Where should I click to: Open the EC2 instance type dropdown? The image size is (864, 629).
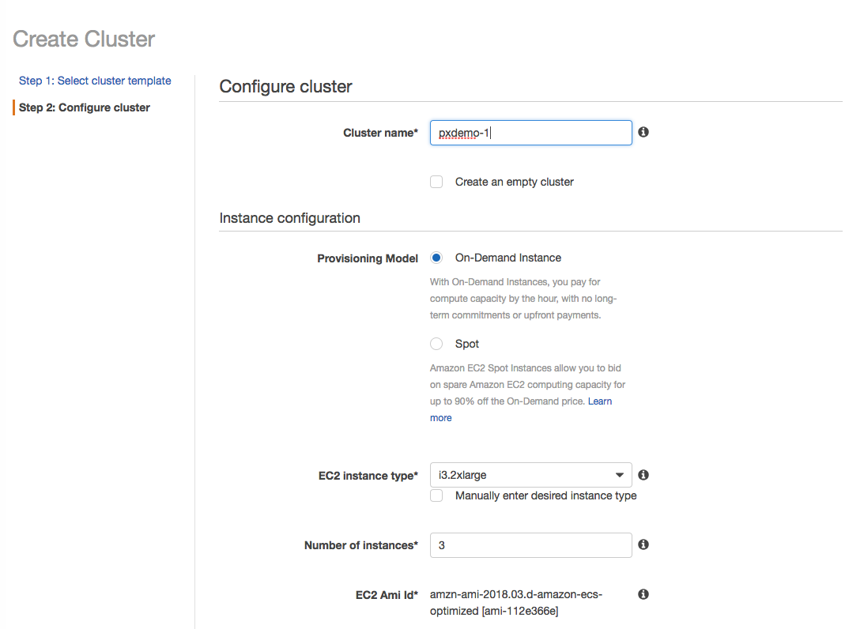click(x=530, y=475)
